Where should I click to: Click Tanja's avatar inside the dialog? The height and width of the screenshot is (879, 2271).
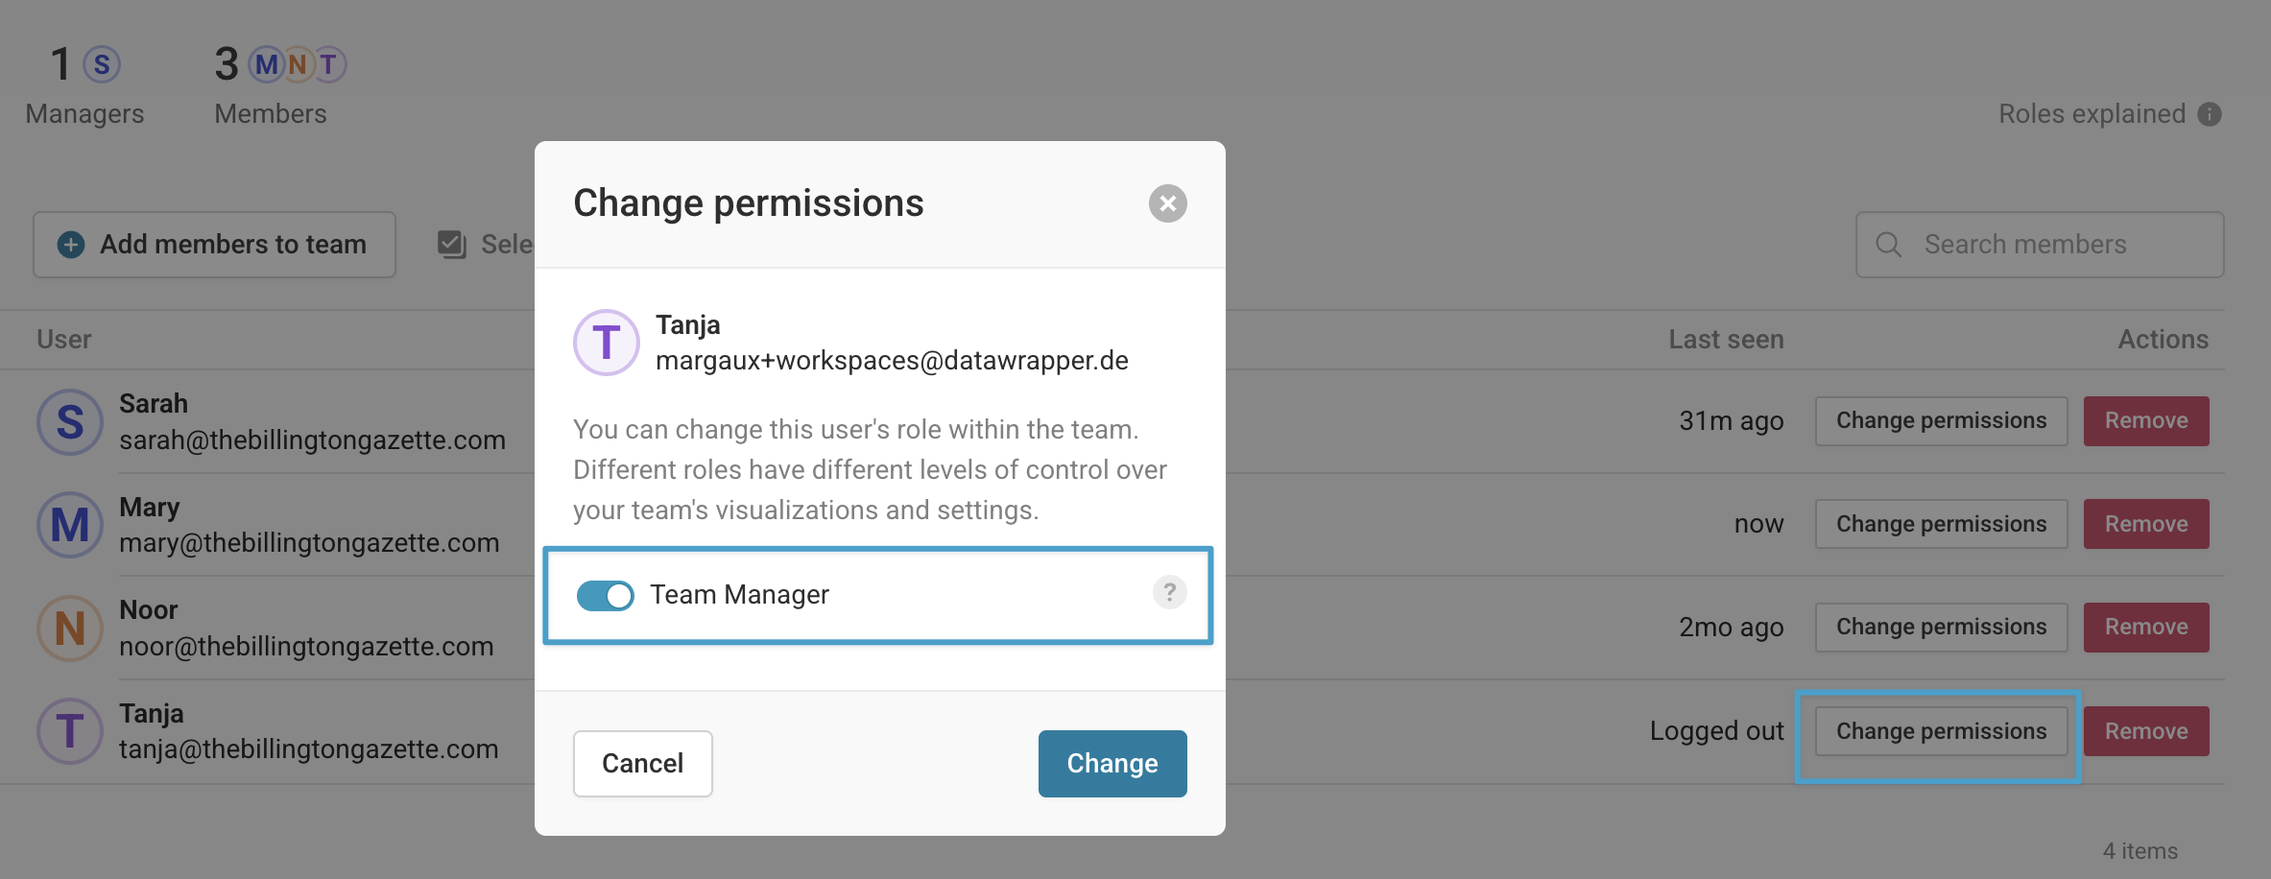[606, 343]
